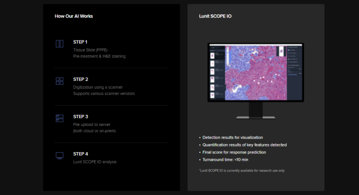Click 'Supports various scanner vendors' text
The width and height of the screenshot is (359, 195).
click(x=104, y=93)
